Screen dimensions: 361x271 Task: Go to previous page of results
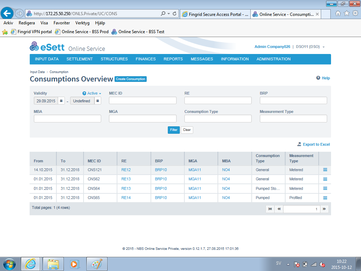coord(279,209)
